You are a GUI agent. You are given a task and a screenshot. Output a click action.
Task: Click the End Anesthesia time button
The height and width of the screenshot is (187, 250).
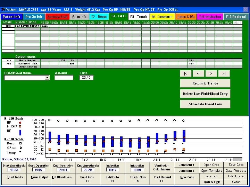pyautogui.click(x=88, y=168)
